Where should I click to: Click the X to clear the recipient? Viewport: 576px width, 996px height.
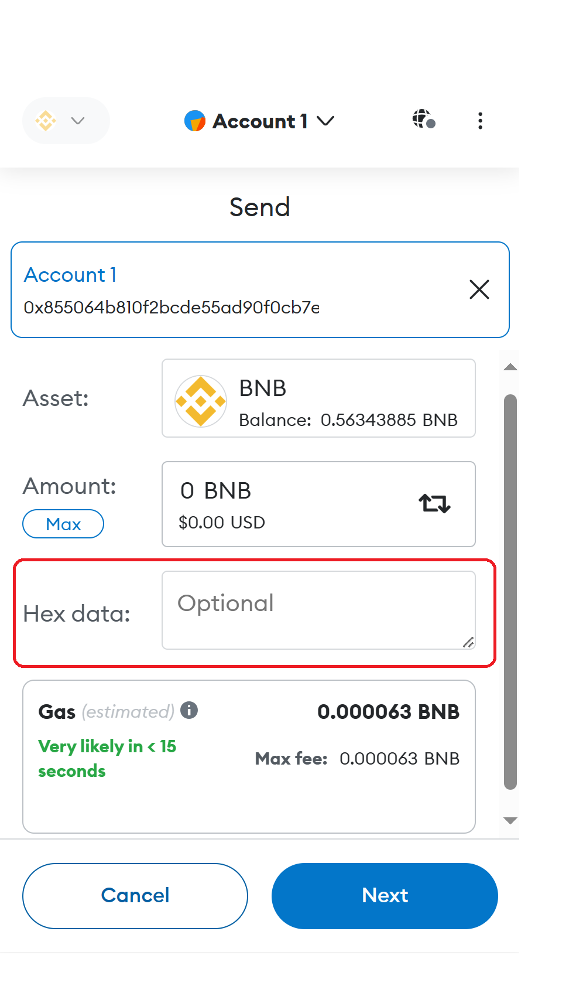point(479,289)
